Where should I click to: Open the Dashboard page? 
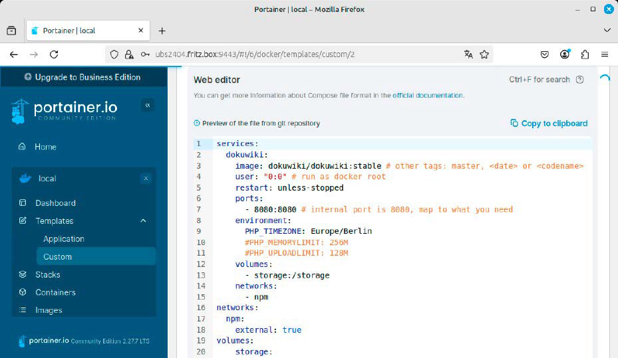(56, 203)
